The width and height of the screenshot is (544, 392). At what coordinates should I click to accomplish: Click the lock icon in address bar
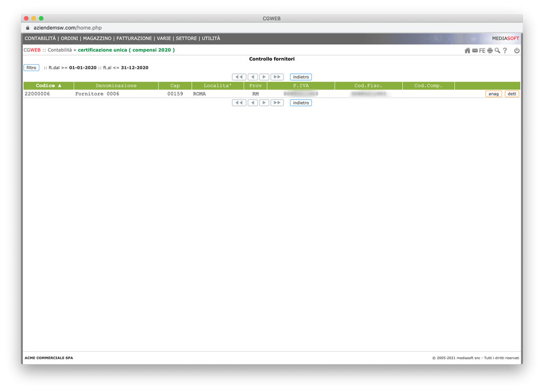click(x=28, y=28)
